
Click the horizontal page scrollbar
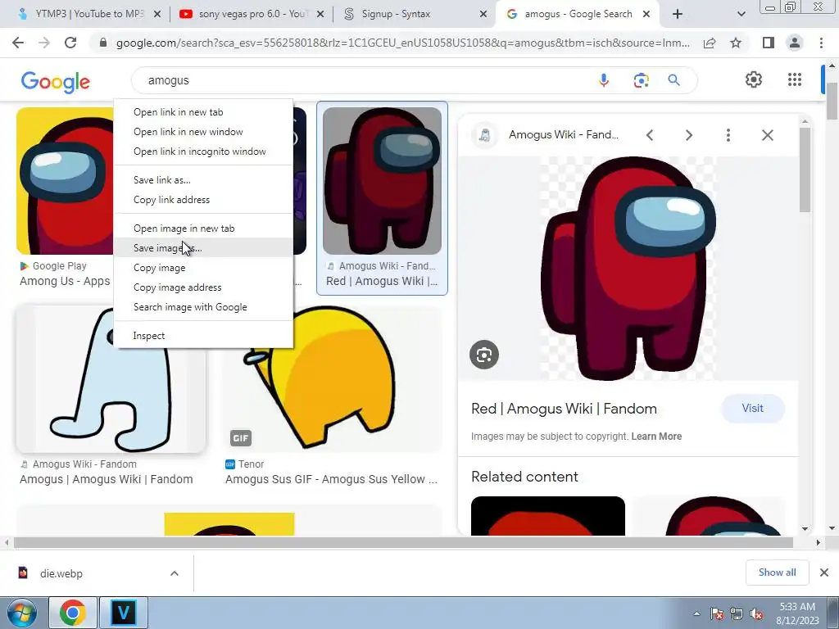coord(402,542)
